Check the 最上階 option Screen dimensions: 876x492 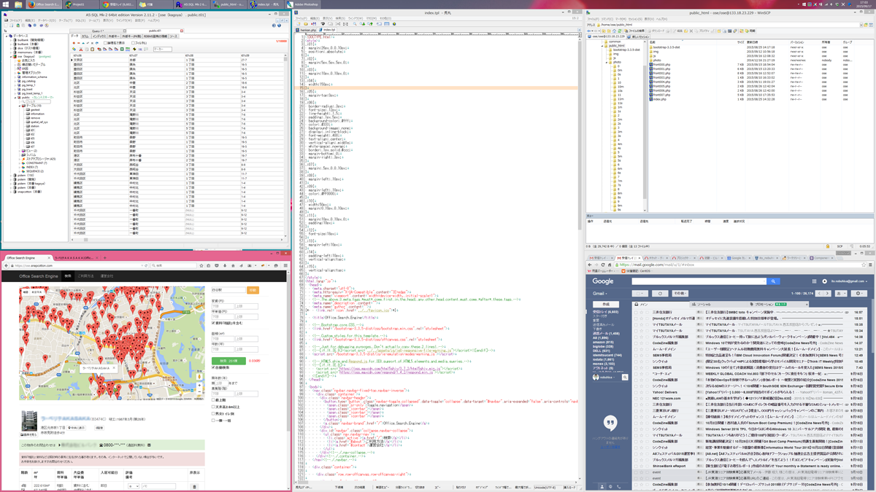pos(214,400)
